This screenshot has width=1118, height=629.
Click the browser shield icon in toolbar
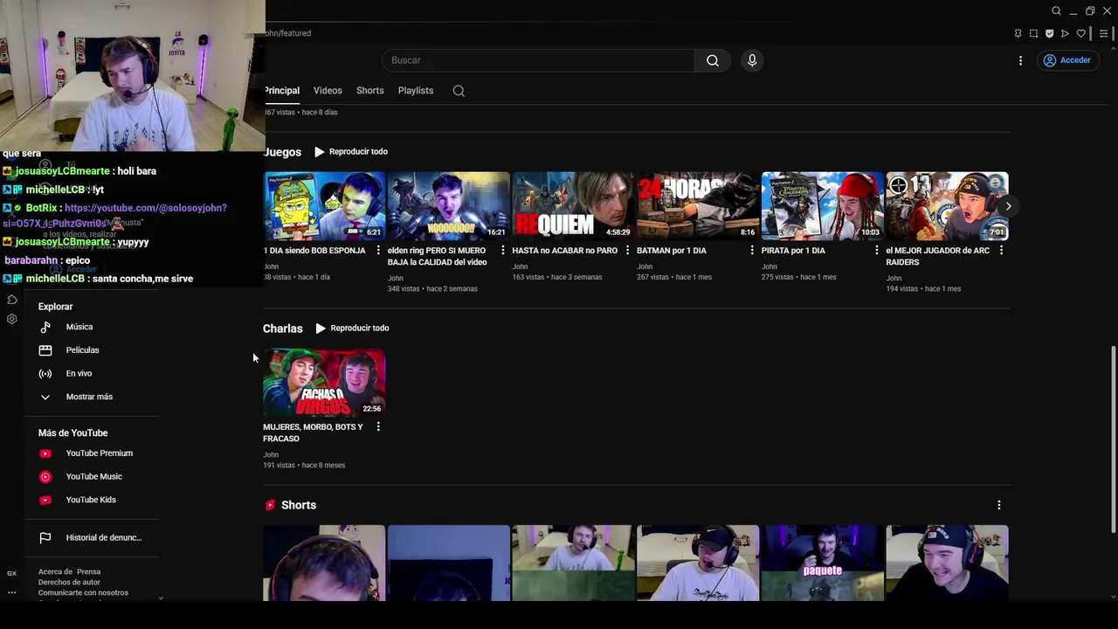pyautogui.click(x=1049, y=34)
